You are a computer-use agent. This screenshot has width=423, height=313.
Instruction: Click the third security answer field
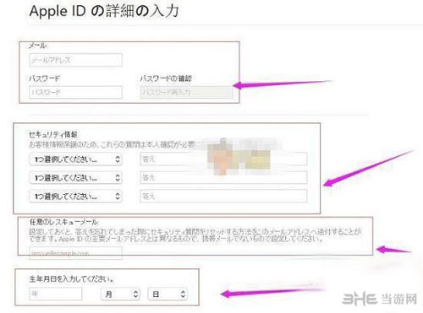[223, 196]
